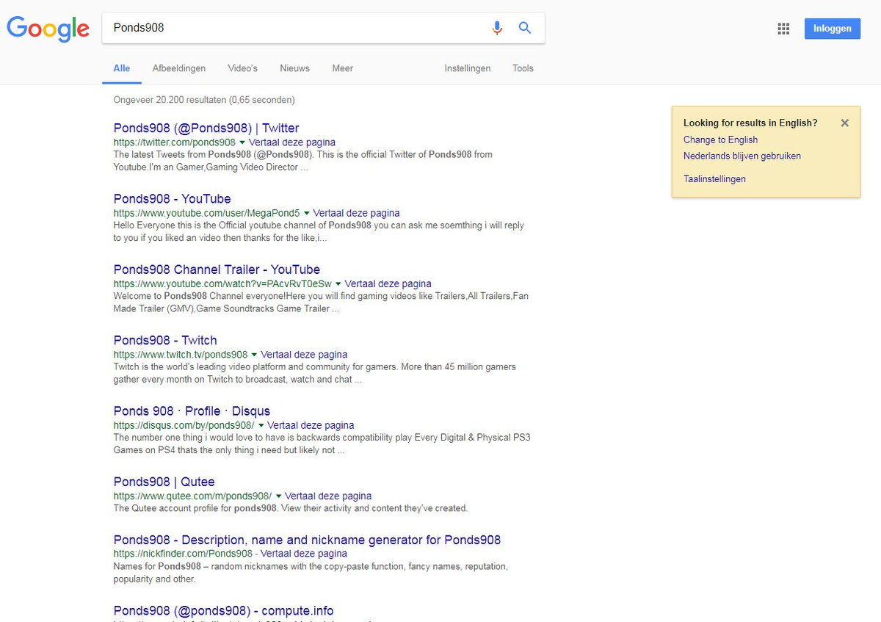Expand arrow beside twitch.tv/ponds908 URL
This screenshot has height=622, width=881.
pyautogui.click(x=254, y=355)
